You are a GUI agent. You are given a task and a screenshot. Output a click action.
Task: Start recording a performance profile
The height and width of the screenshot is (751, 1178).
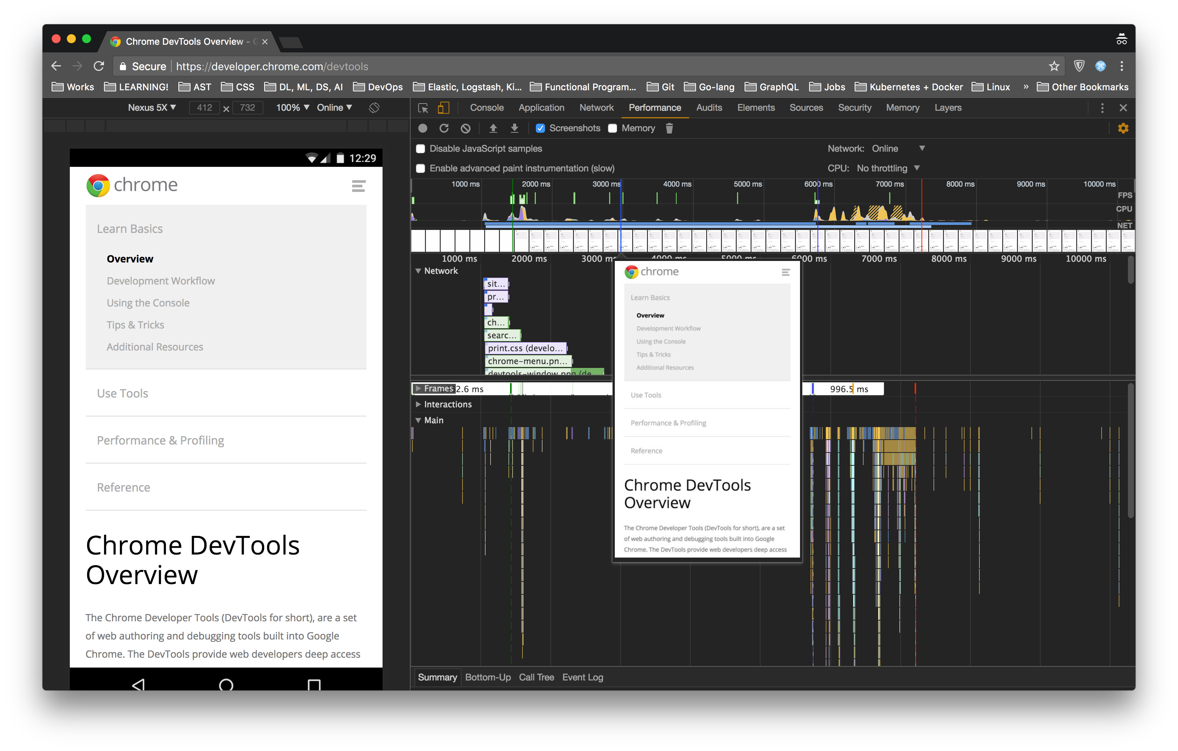423,128
